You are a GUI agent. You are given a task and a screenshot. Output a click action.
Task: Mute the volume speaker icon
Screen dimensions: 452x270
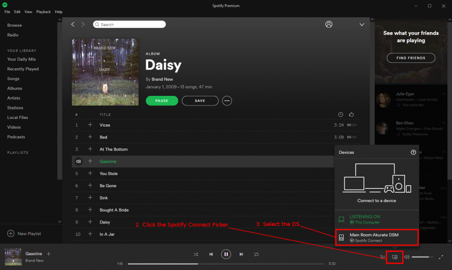(406, 256)
